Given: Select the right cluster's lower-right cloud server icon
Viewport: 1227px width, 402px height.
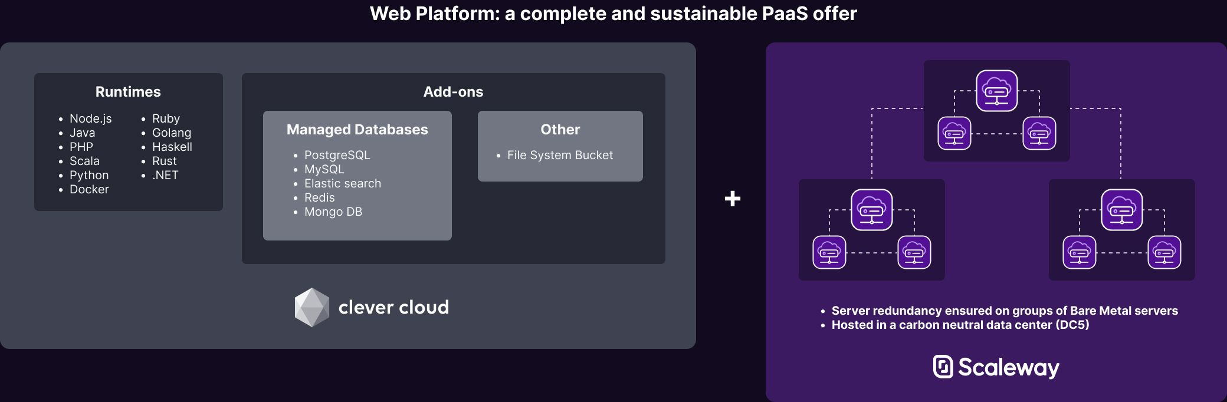Looking at the screenshot, I should tap(1164, 252).
